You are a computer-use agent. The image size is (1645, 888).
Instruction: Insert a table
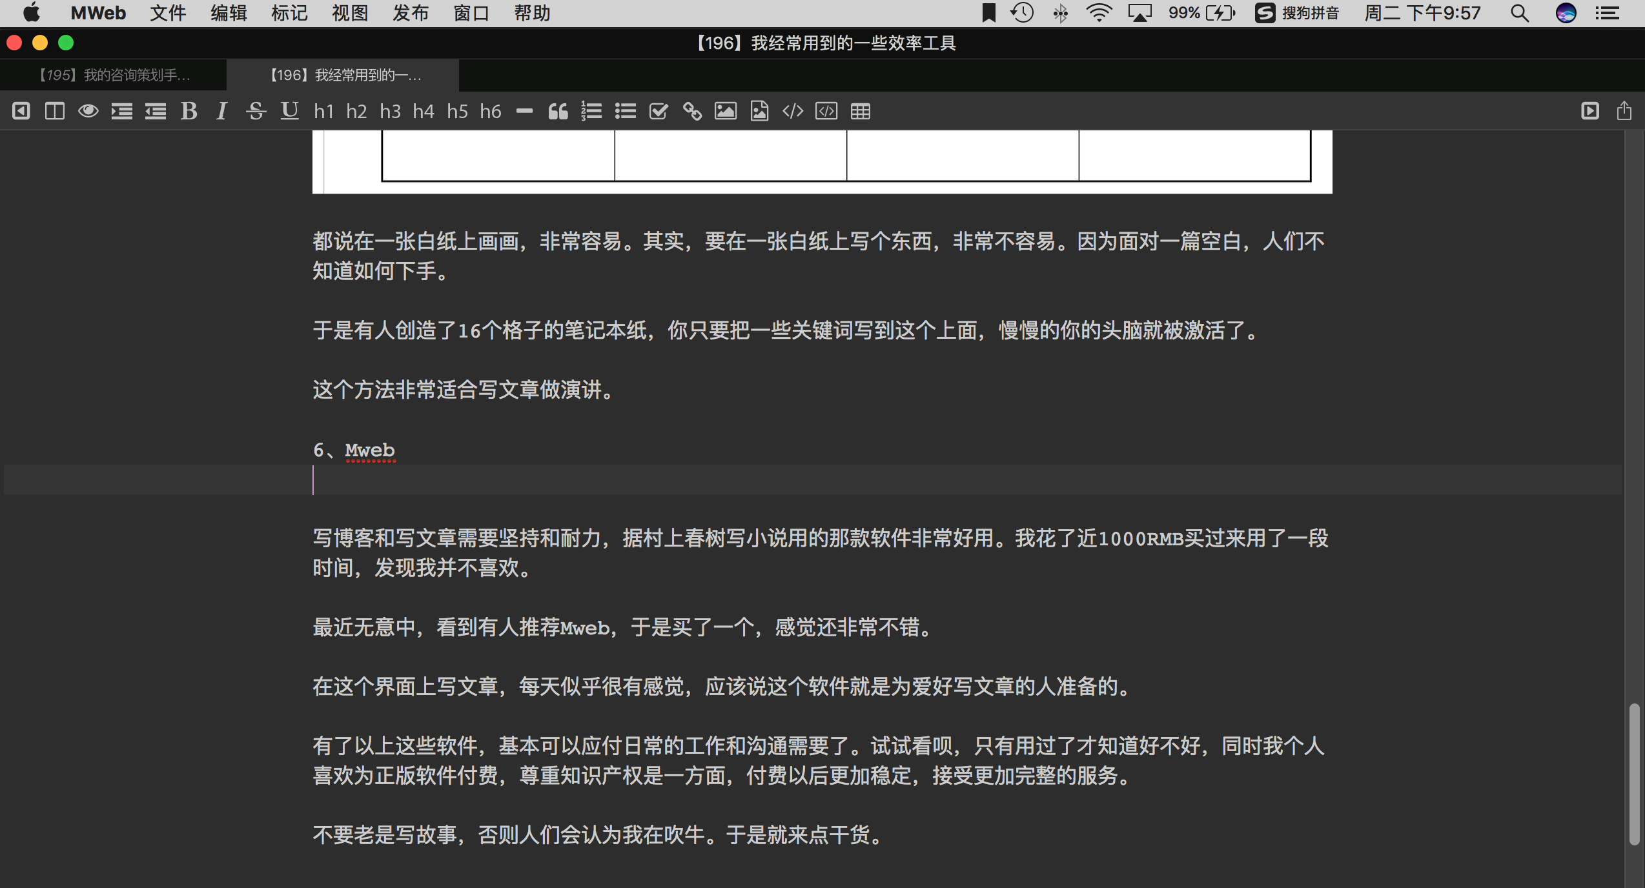tap(861, 111)
